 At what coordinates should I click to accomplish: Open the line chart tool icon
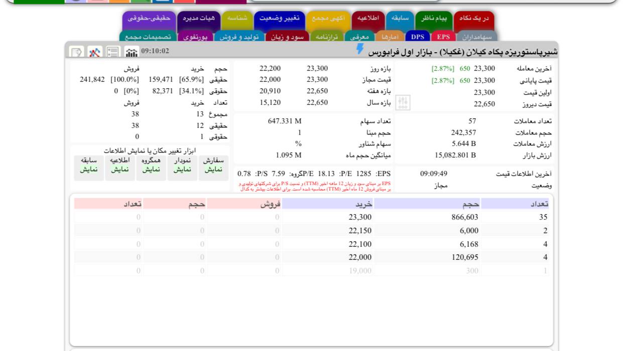pyautogui.click(x=95, y=52)
